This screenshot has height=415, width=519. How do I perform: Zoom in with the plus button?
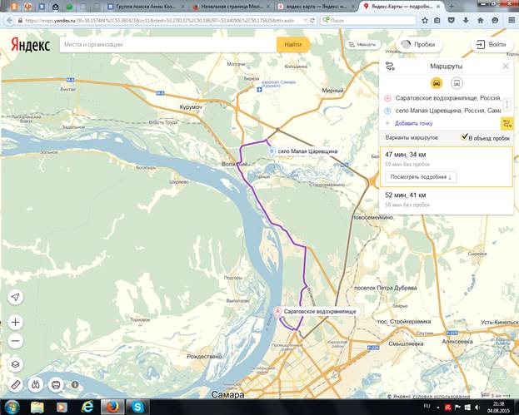click(x=15, y=322)
